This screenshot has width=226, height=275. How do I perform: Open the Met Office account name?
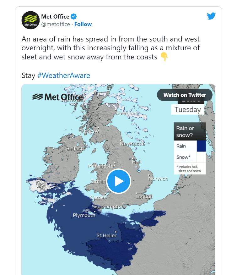click(x=55, y=16)
